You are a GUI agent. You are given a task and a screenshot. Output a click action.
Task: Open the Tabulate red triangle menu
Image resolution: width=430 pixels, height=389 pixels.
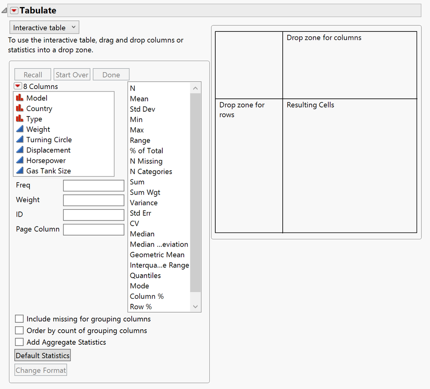tap(14, 10)
